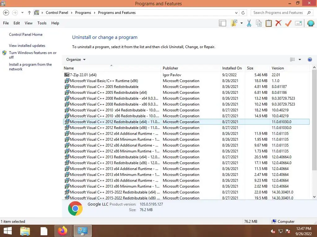Open File Explorer from the taskbar
The width and height of the screenshot is (317, 237).
[x=25, y=231]
